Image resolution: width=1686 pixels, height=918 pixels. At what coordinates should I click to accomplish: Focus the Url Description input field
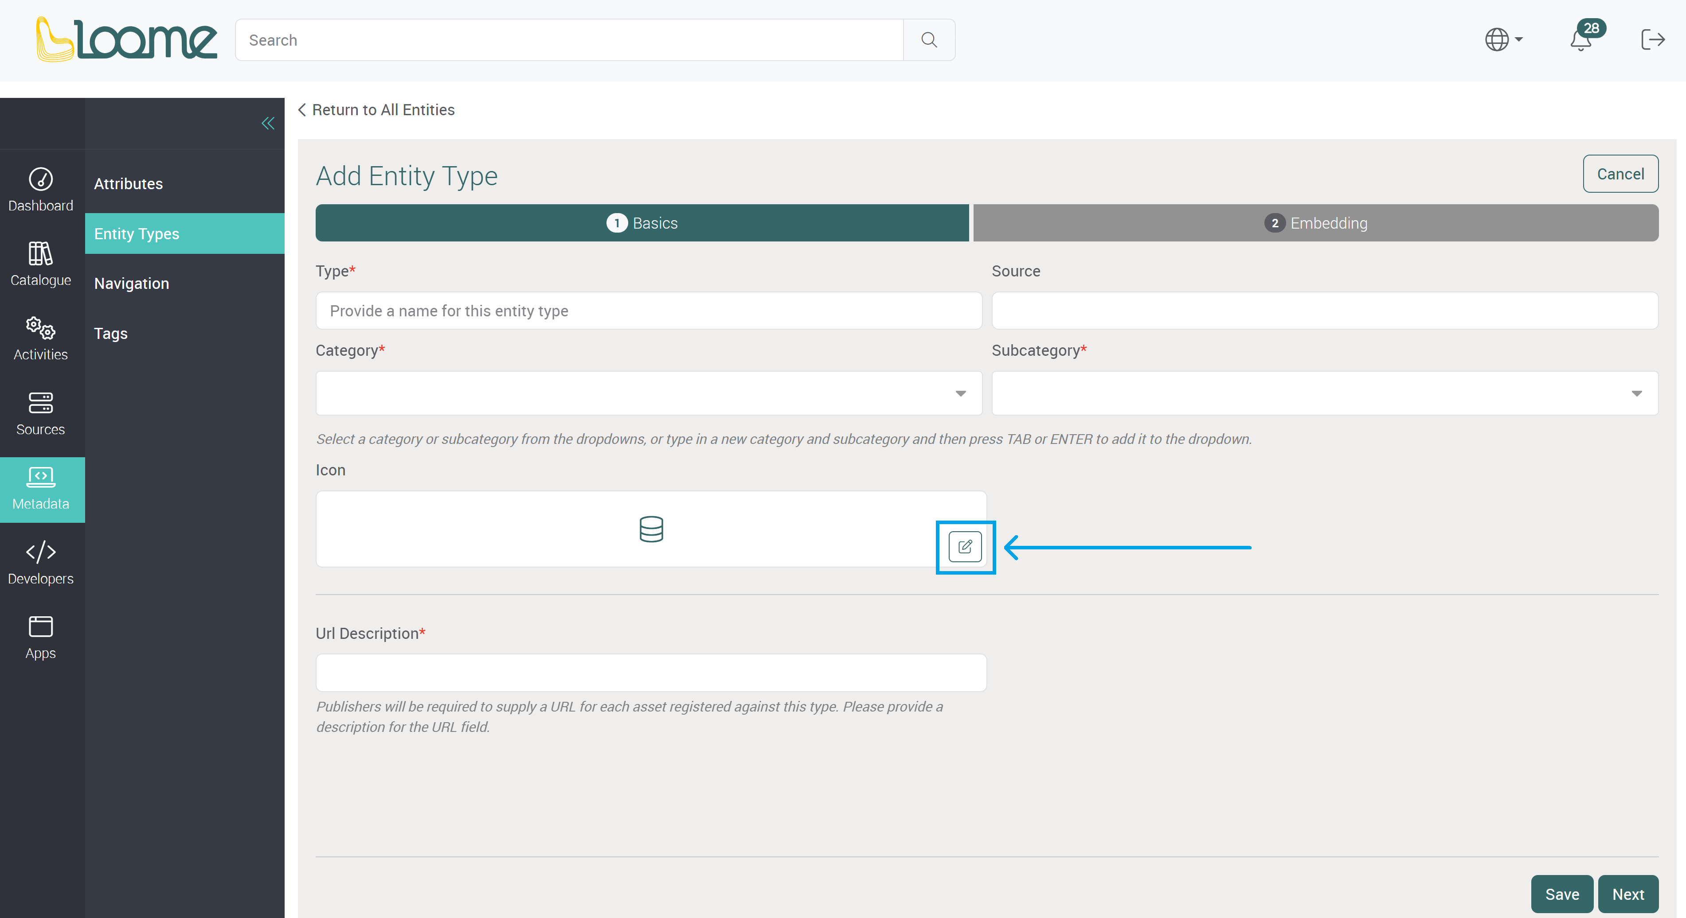pos(650,673)
